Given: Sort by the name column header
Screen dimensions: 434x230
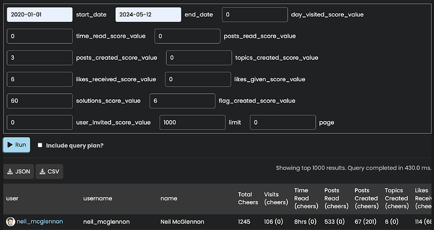Looking at the screenshot, I should [169, 199].
